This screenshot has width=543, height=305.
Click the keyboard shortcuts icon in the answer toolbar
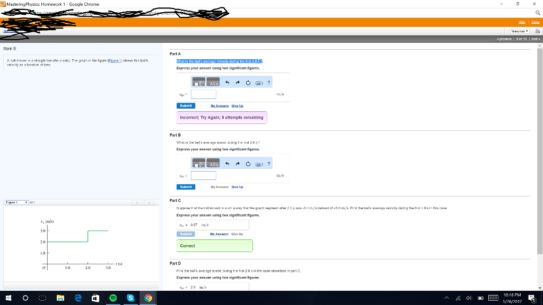[x=258, y=83]
